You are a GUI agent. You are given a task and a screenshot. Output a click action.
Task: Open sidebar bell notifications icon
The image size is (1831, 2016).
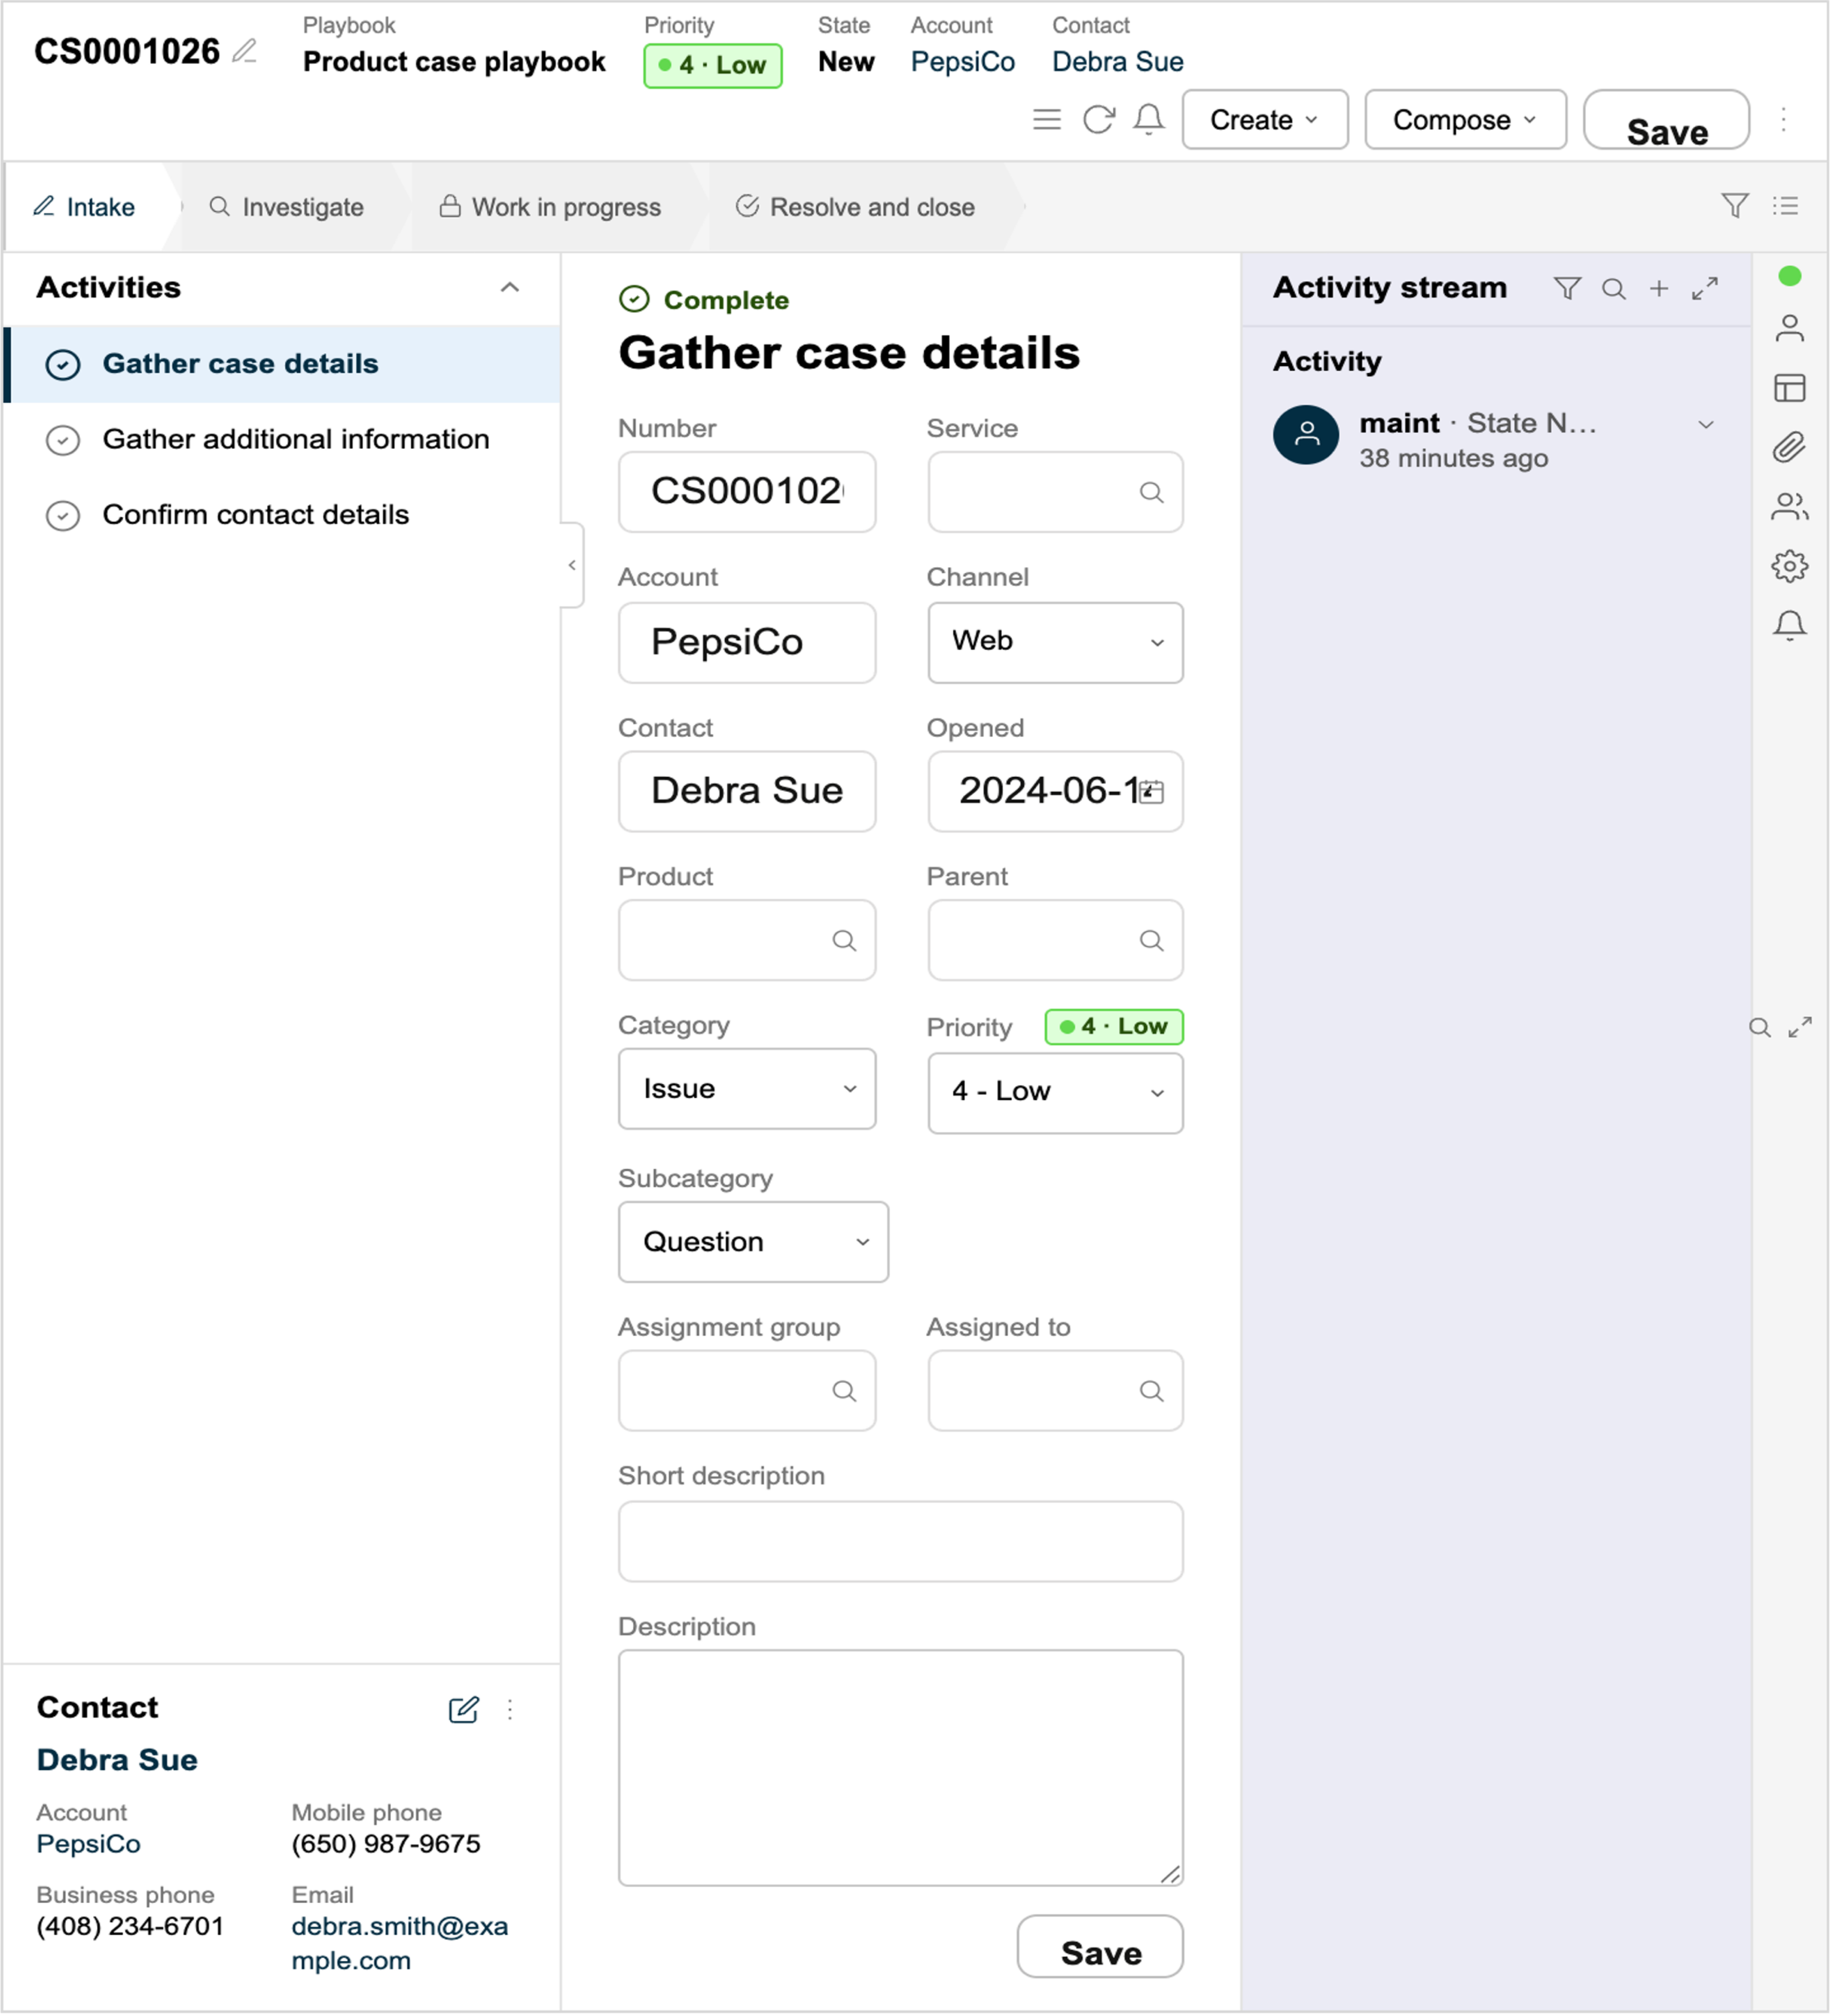(x=1790, y=626)
